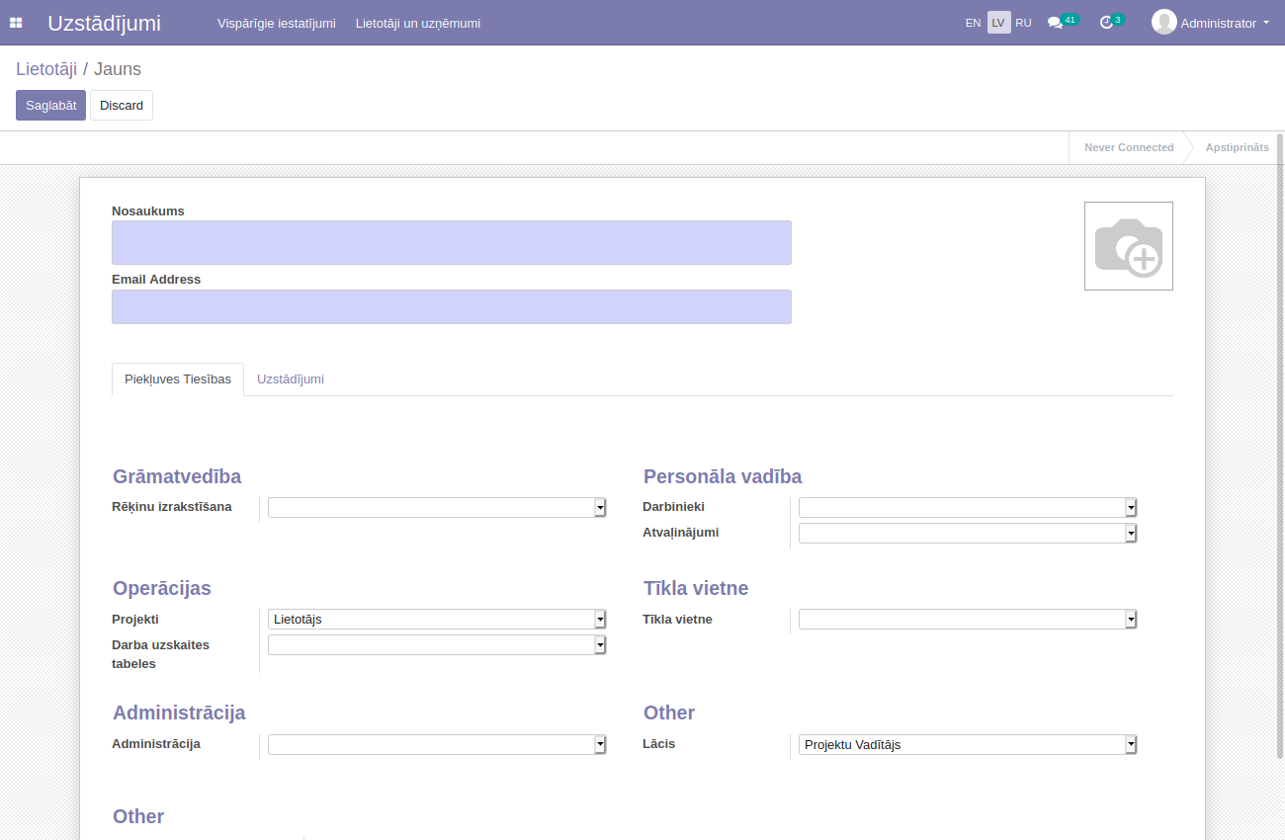Click the Nosaukums input field

(x=451, y=243)
